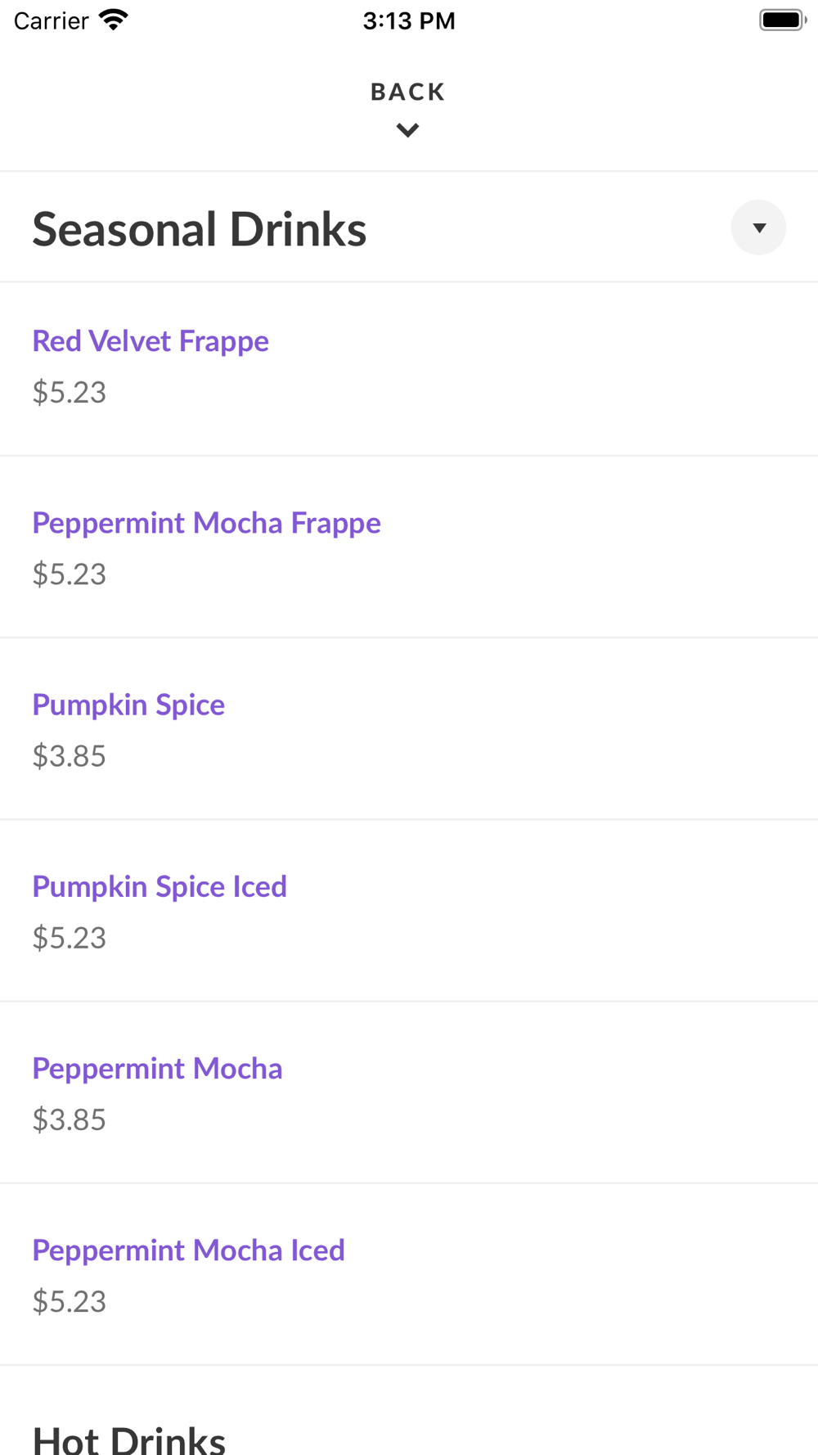Click the battery indicator icon
The image size is (818, 1455).
pyautogui.click(x=781, y=20)
